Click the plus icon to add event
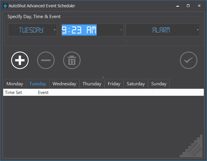The width and height of the screenshot is (207, 161). [x=20, y=60]
